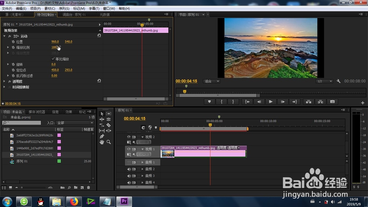368x207 pixels.
Task: Select the Slip tool
Action: [x=102, y=131]
